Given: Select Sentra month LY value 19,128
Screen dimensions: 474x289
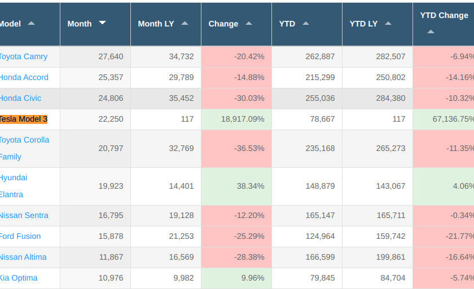Looking at the screenshot, I should pyautogui.click(x=181, y=215).
